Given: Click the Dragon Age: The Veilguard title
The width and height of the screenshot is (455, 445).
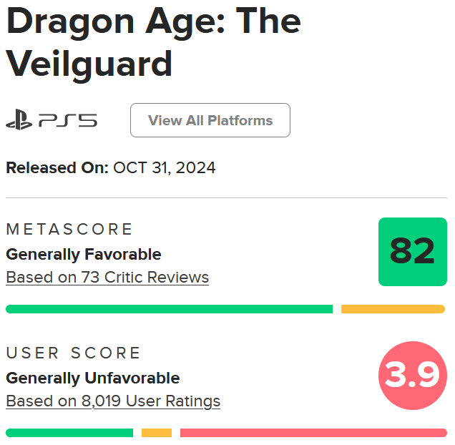Looking at the screenshot, I should point(153,43).
